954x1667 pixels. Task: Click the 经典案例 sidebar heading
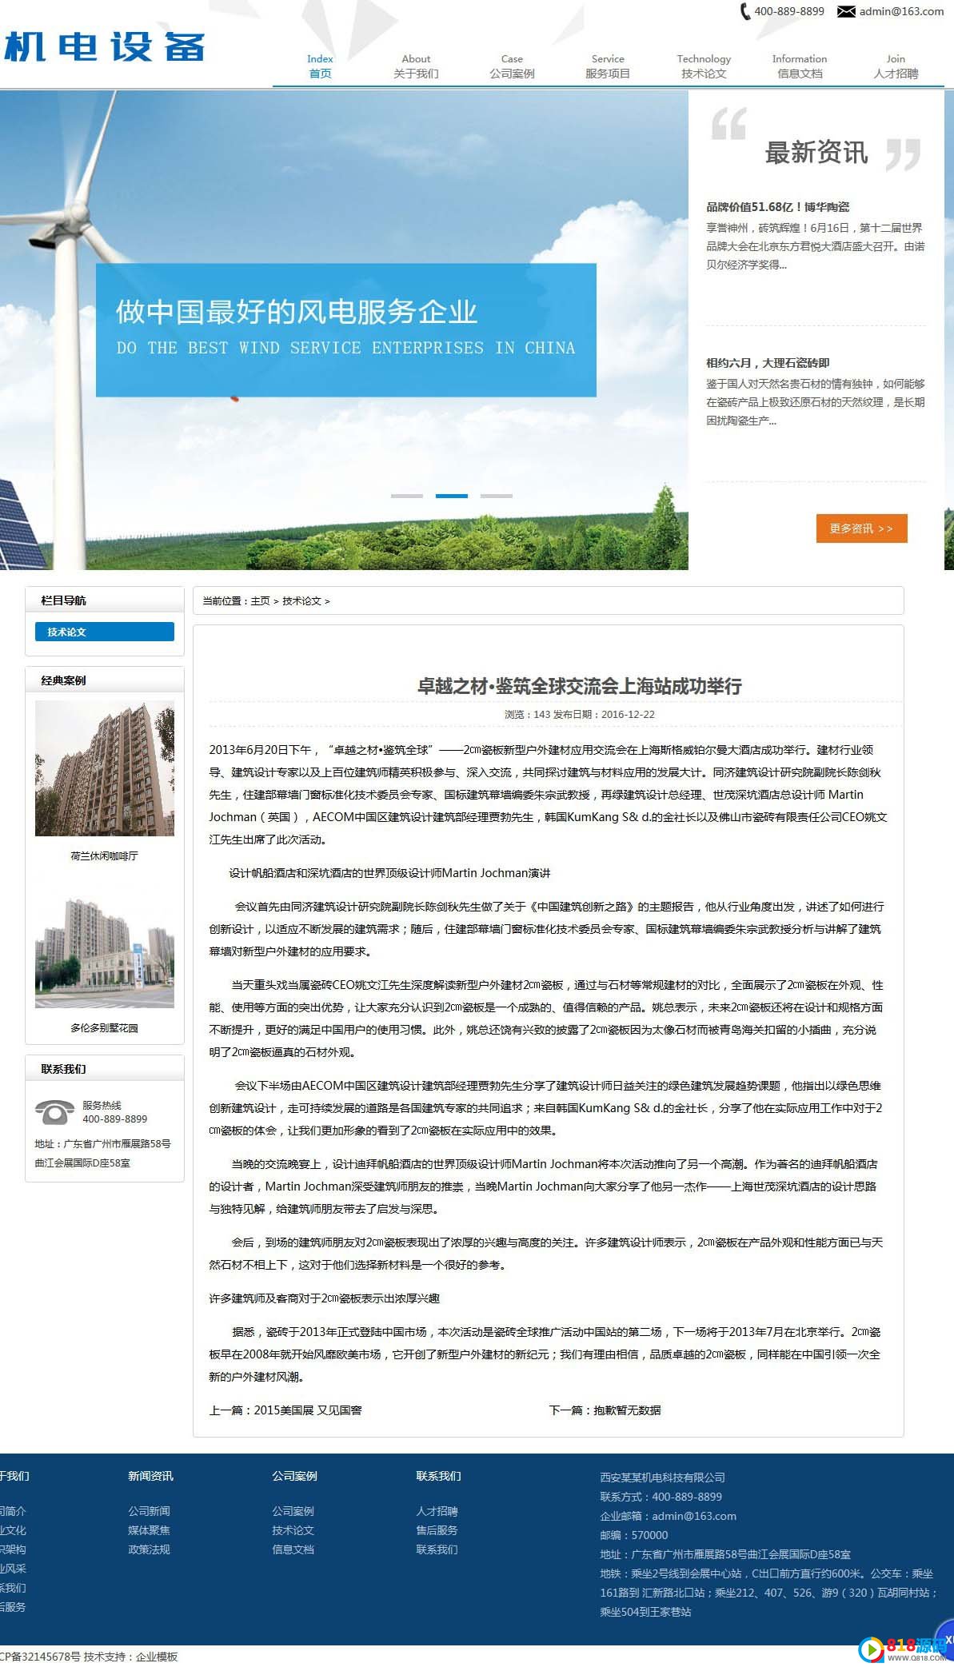tap(63, 680)
